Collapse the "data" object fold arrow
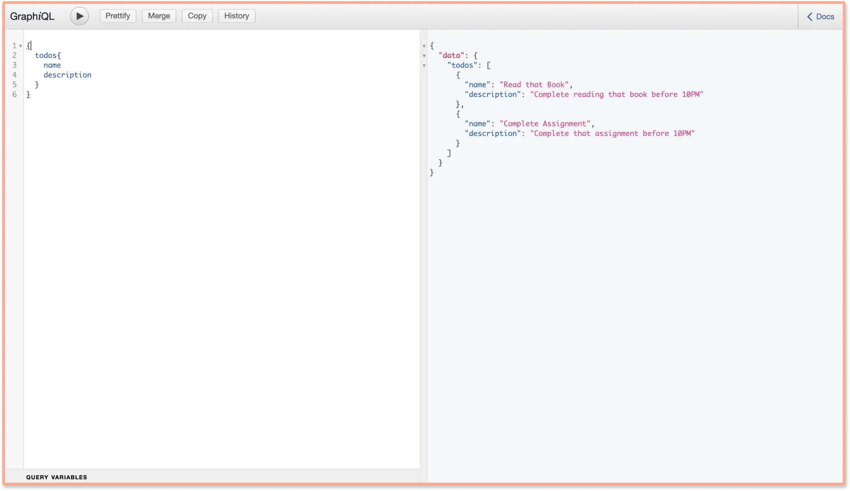Screen dimensions: 850x491 424,56
